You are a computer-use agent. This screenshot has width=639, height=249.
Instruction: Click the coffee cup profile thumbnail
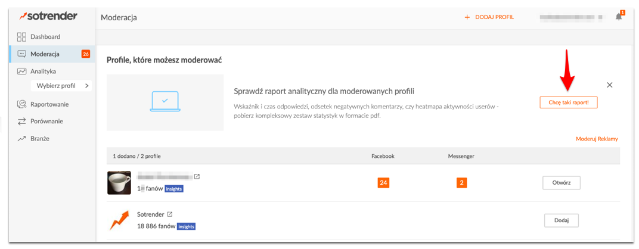(x=119, y=183)
